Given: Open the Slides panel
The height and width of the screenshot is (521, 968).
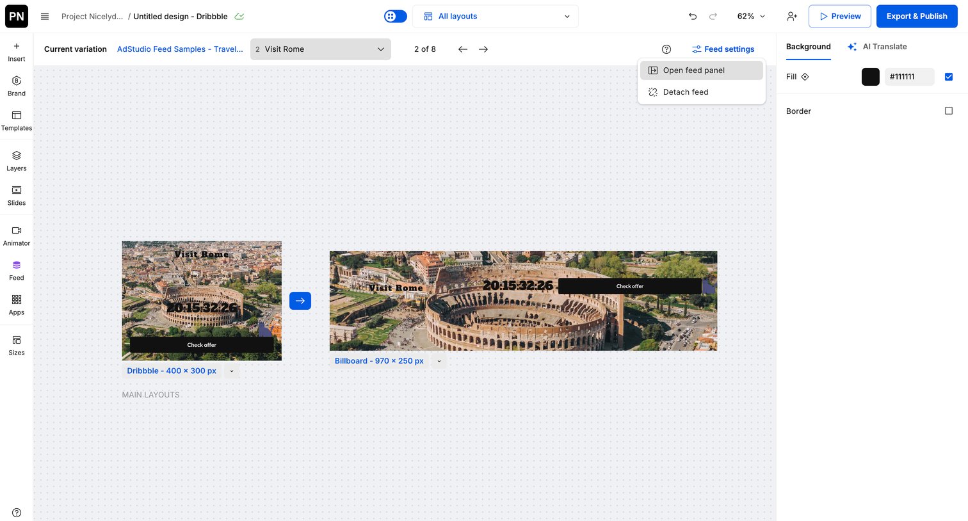Looking at the screenshot, I should (x=17, y=196).
